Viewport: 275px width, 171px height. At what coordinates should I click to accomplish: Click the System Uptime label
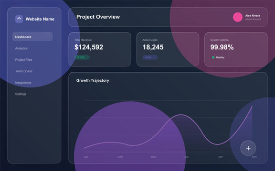pyautogui.click(x=220, y=40)
